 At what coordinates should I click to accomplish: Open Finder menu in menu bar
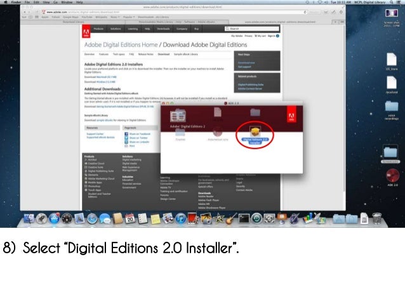pos(17,2)
